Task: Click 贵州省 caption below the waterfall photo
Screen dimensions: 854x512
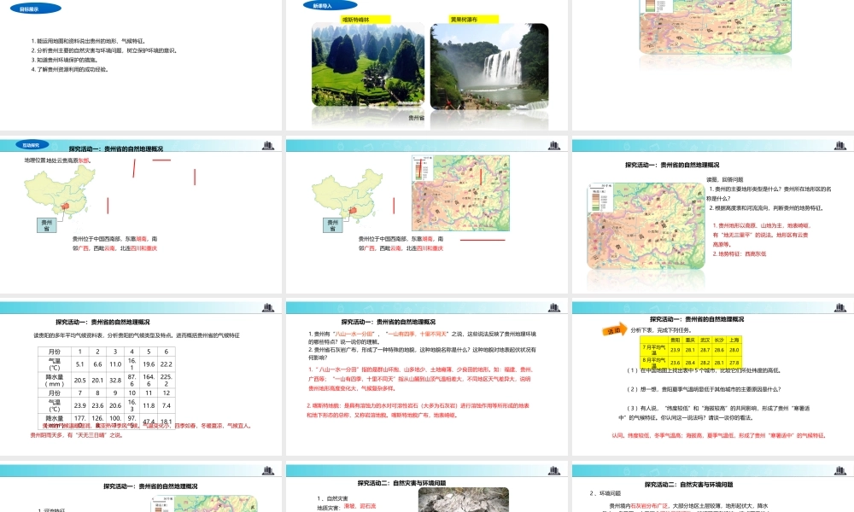Action: [416, 118]
